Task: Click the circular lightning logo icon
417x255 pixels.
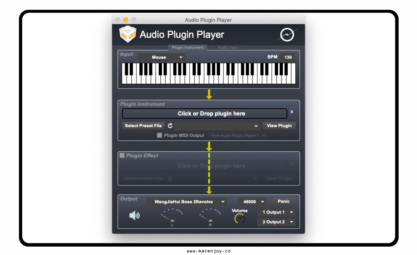Action: coord(287,35)
